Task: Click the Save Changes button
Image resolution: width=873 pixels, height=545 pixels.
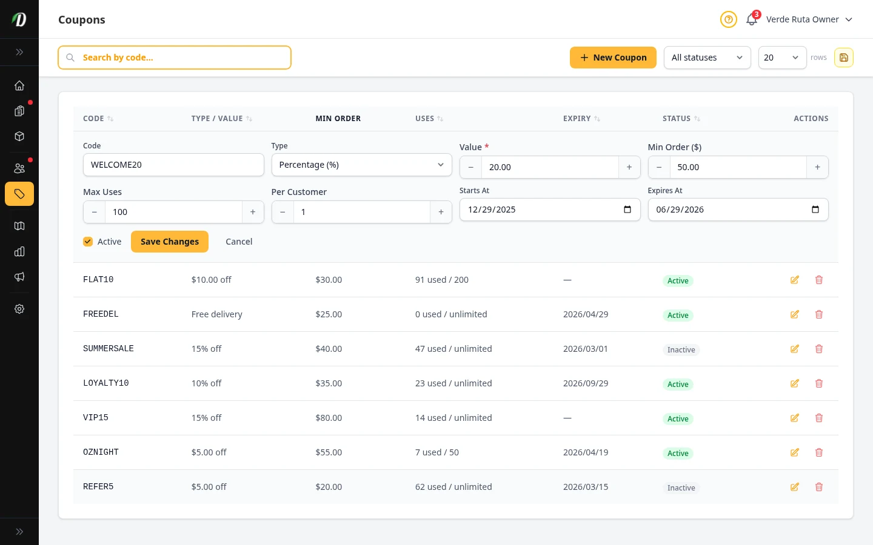Action: click(x=169, y=241)
